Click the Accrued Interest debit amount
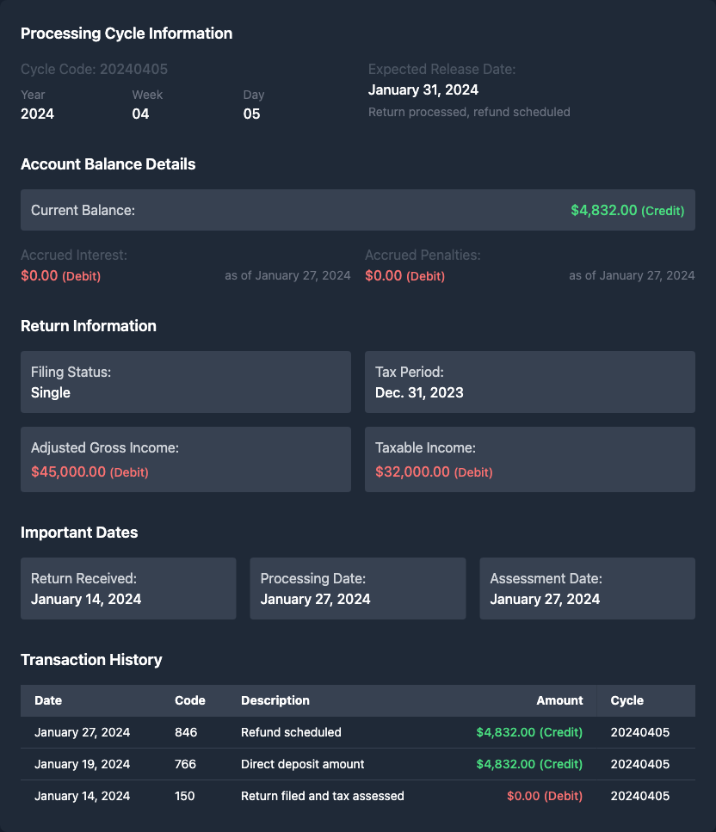 (60, 276)
